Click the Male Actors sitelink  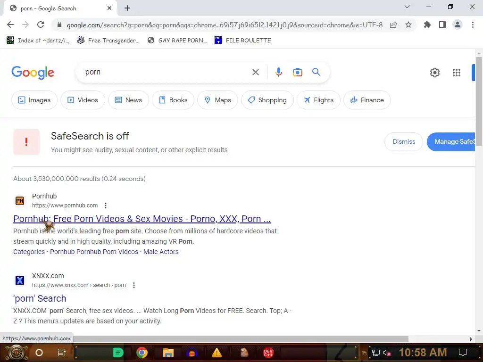(161, 252)
